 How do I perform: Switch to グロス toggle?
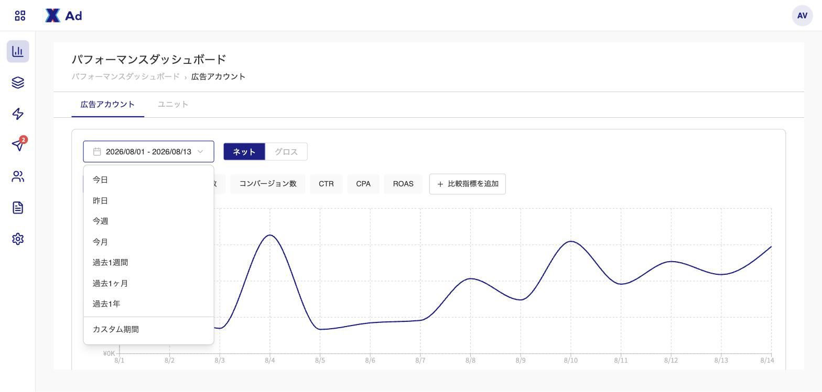click(286, 152)
